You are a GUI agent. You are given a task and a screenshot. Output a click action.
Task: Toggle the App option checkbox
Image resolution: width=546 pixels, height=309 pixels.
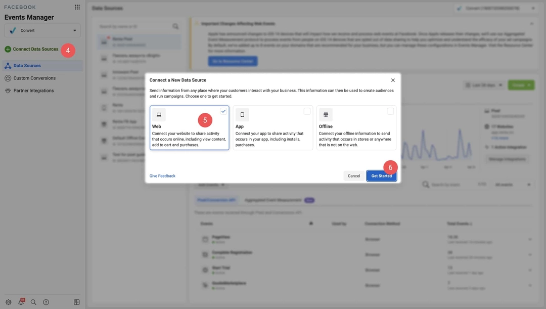point(307,111)
